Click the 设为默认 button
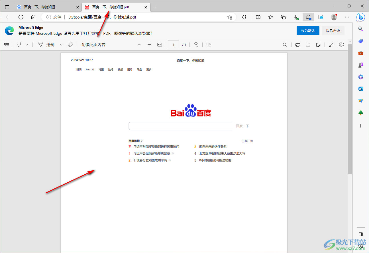 point(308,31)
